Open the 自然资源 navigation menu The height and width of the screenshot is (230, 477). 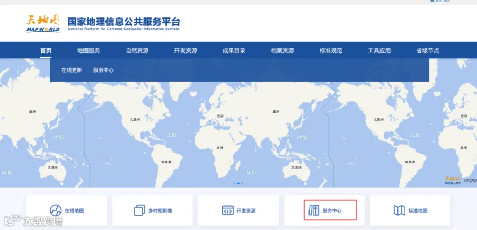[137, 50]
